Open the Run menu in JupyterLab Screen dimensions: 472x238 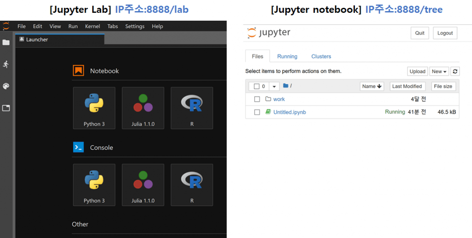pyautogui.click(x=73, y=26)
